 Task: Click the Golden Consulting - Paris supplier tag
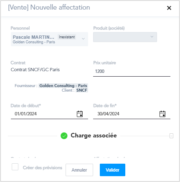click(63, 85)
